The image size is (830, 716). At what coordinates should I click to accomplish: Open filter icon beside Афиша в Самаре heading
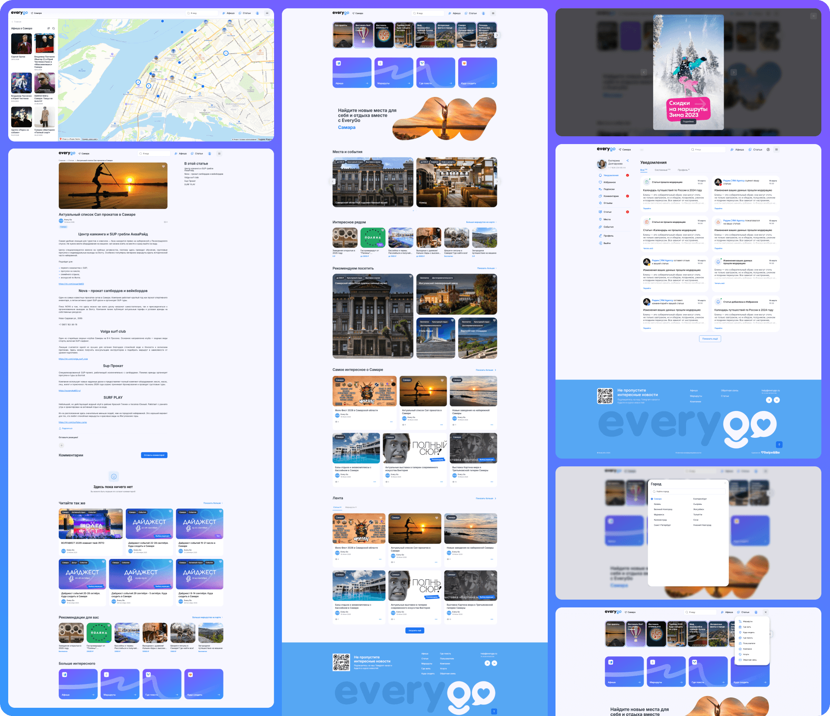(x=48, y=29)
